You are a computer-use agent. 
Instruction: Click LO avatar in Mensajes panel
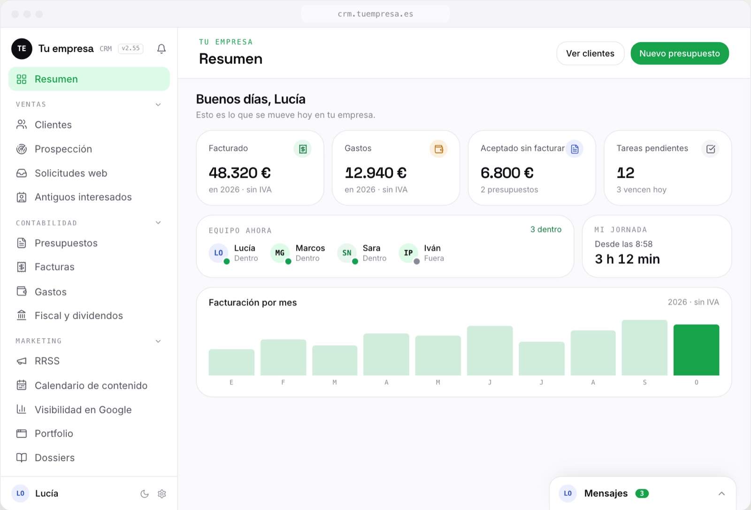point(568,494)
